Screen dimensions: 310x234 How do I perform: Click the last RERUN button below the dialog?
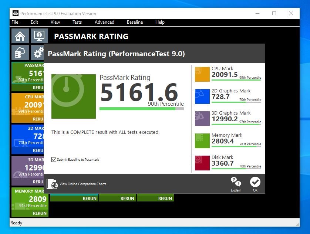coord(155,199)
